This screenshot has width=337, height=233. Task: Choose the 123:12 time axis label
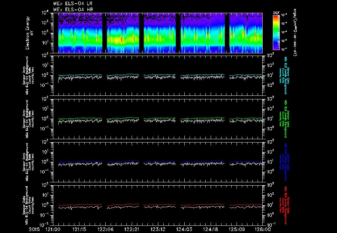point(158,229)
